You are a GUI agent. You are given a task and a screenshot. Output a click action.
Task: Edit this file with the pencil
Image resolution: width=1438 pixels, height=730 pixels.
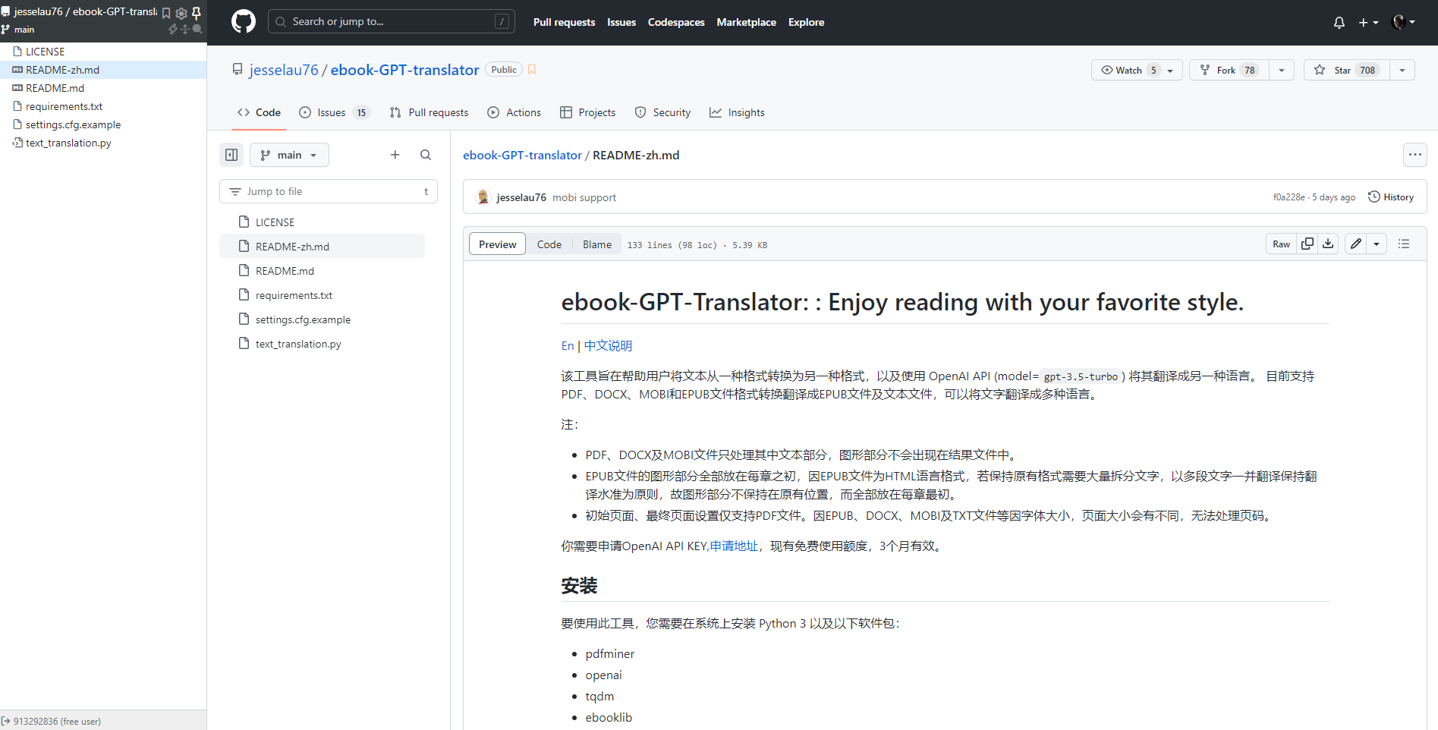point(1356,244)
